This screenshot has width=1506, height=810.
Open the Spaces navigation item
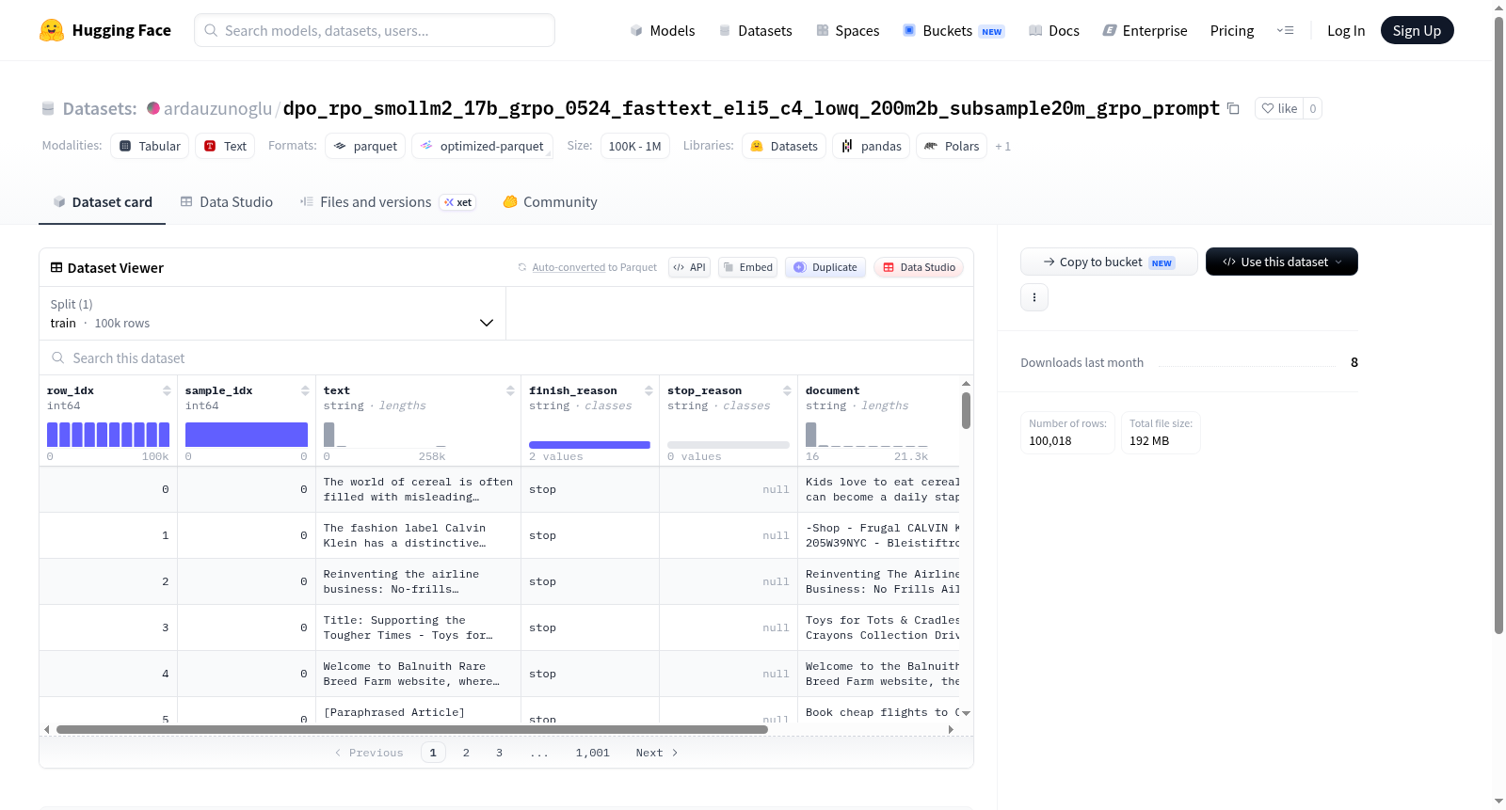tap(847, 30)
